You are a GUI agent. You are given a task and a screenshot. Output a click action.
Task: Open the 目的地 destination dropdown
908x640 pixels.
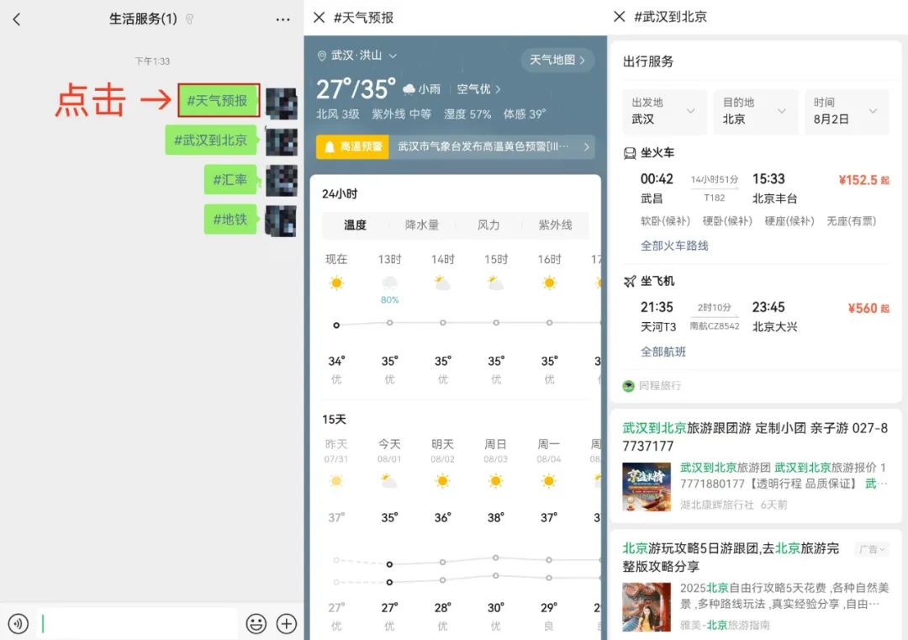click(754, 109)
